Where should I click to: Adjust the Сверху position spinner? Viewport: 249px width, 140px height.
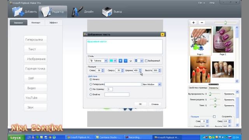tap(122, 70)
